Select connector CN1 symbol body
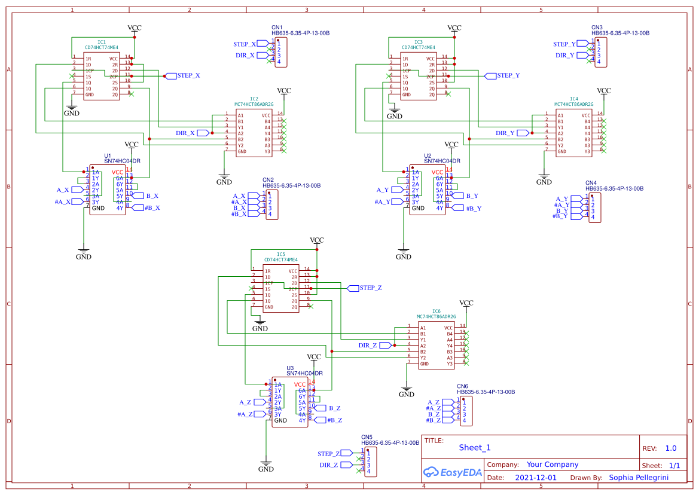Image resolution: width=699 pixels, height=495 pixels. pos(281,52)
